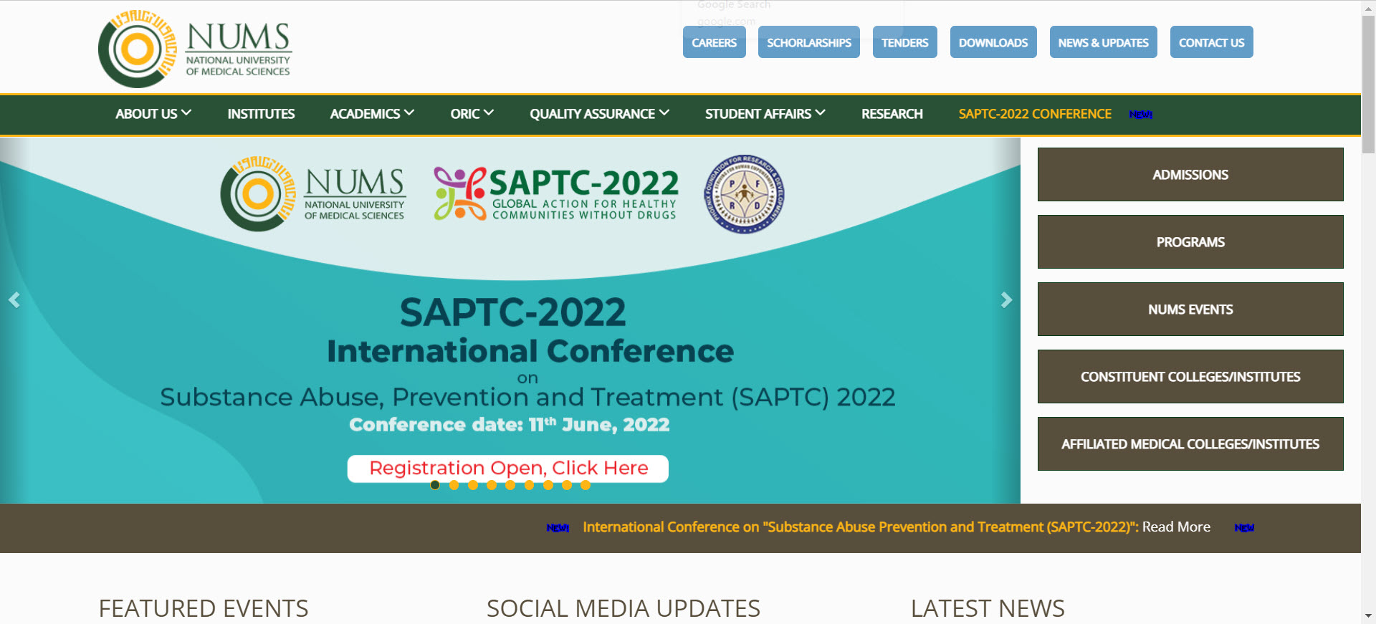Click the NUMS logo inside the banner

click(x=313, y=193)
